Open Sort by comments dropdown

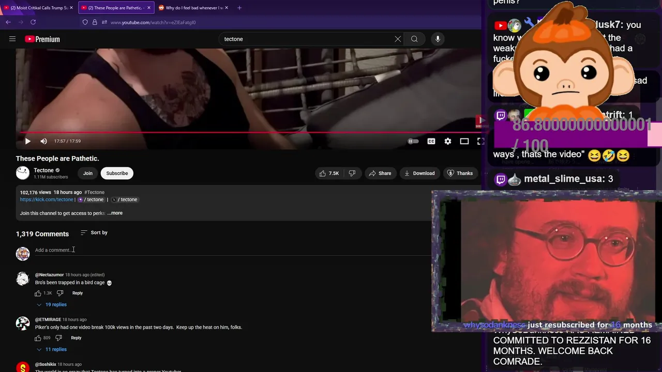coord(94,233)
